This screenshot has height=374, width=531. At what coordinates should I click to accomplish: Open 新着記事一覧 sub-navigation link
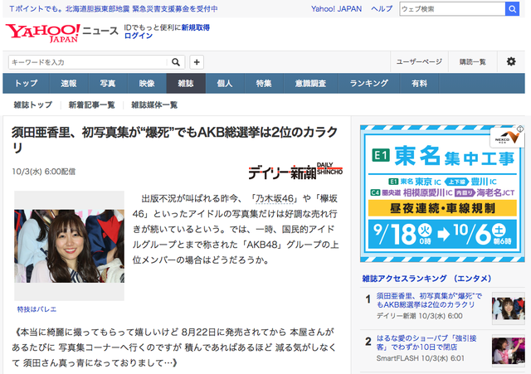[92, 105]
